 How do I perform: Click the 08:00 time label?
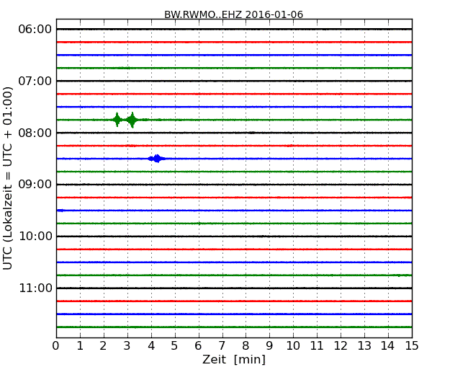(35, 133)
